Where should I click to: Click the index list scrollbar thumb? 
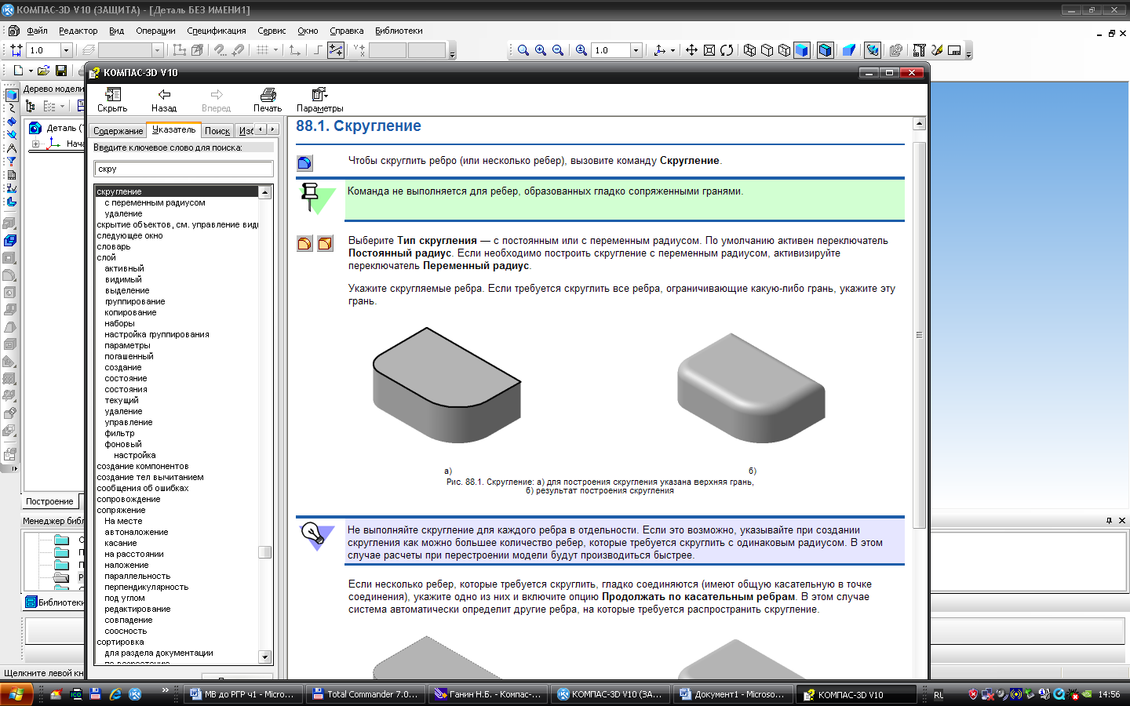[265, 552]
